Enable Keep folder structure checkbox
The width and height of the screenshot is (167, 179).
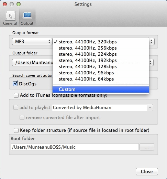[x=16, y=130]
